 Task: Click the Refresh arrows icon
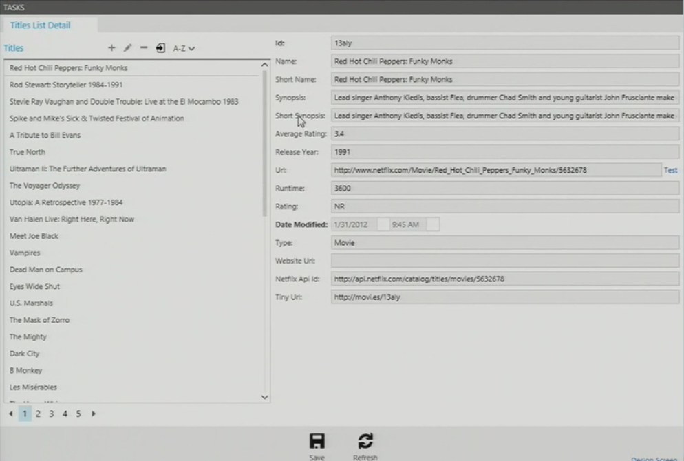365,441
